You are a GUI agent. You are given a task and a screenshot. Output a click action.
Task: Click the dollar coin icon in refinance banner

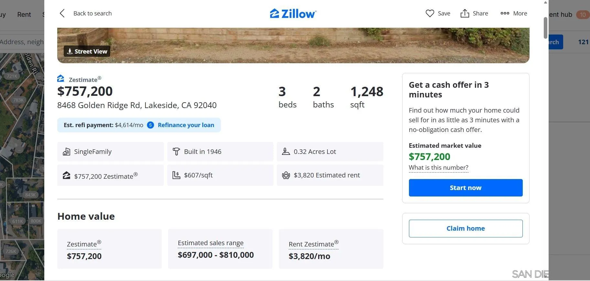click(x=150, y=125)
